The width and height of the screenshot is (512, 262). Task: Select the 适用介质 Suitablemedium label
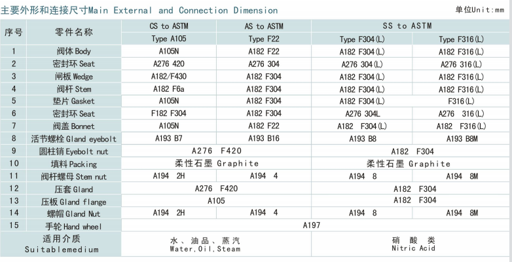[x=62, y=244]
